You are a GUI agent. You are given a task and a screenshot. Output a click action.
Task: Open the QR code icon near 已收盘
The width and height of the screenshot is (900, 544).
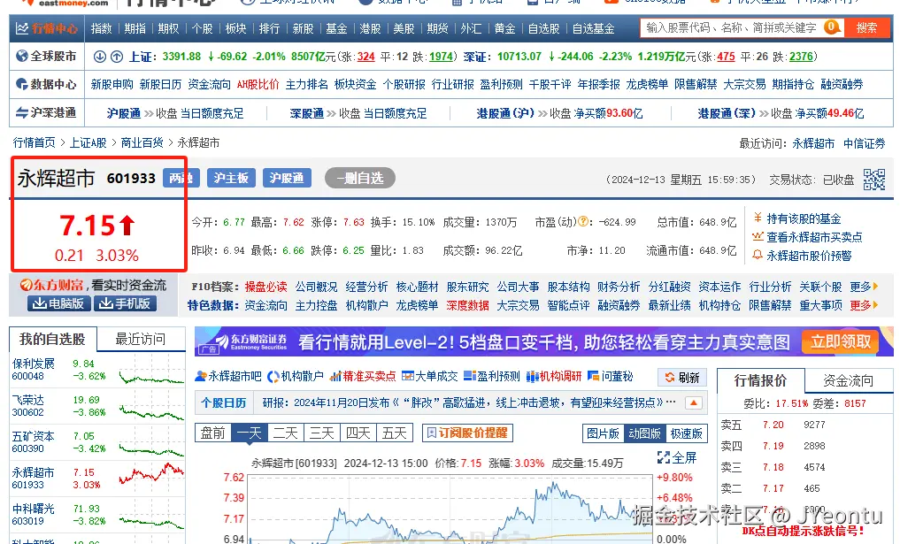874,180
